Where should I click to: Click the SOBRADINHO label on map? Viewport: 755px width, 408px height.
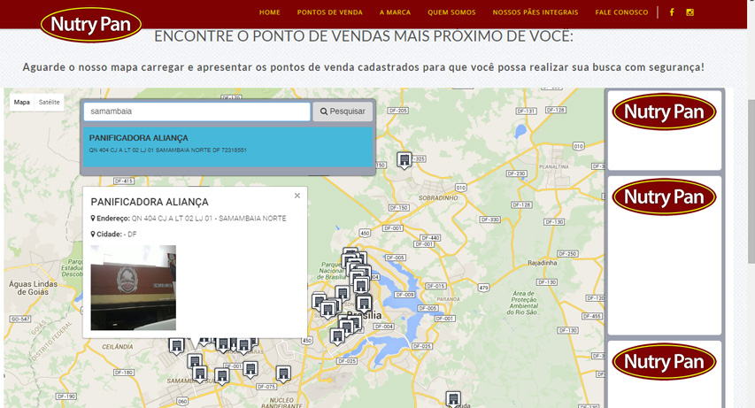tap(438, 198)
